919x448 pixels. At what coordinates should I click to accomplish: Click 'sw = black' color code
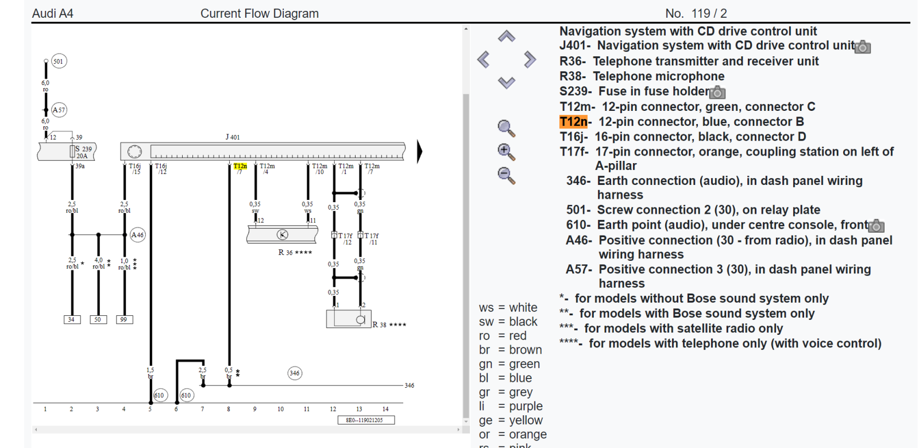click(508, 322)
